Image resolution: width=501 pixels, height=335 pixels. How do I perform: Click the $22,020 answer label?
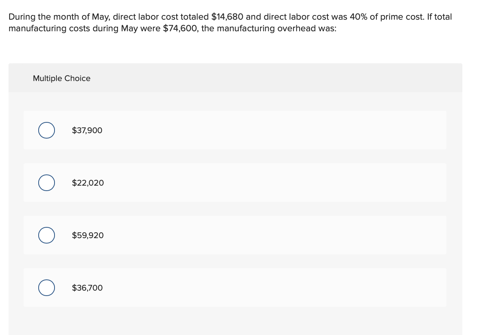click(88, 183)
